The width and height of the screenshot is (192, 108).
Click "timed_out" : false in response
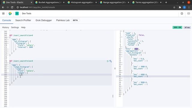135,35
